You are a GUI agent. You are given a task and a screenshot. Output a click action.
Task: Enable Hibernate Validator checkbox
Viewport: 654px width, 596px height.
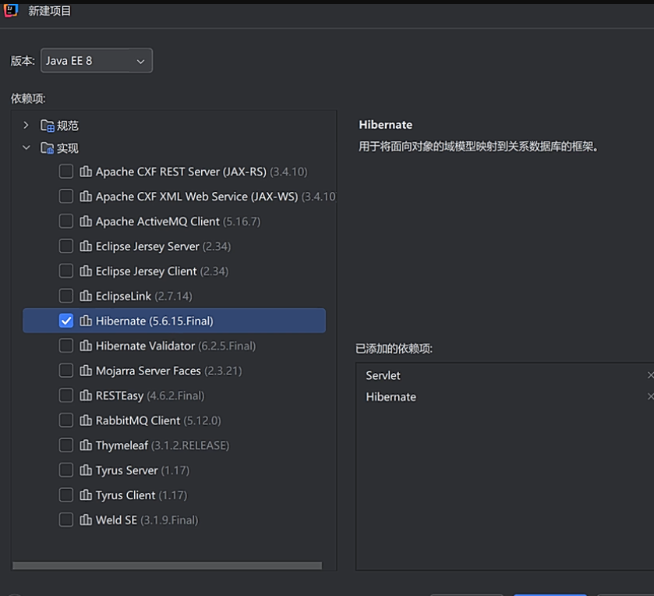click(66, 346)
